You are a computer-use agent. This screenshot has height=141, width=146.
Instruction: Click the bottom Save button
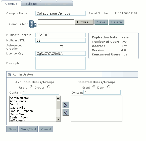12,129
